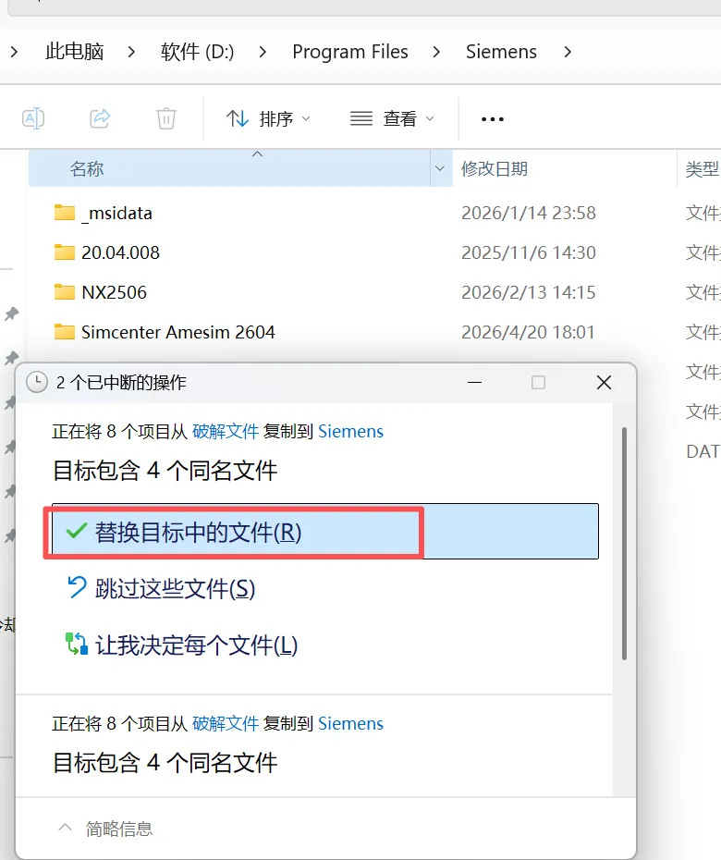Expand chevron after Program Files breadcrumb
The image size is (721, 860).
436,52
